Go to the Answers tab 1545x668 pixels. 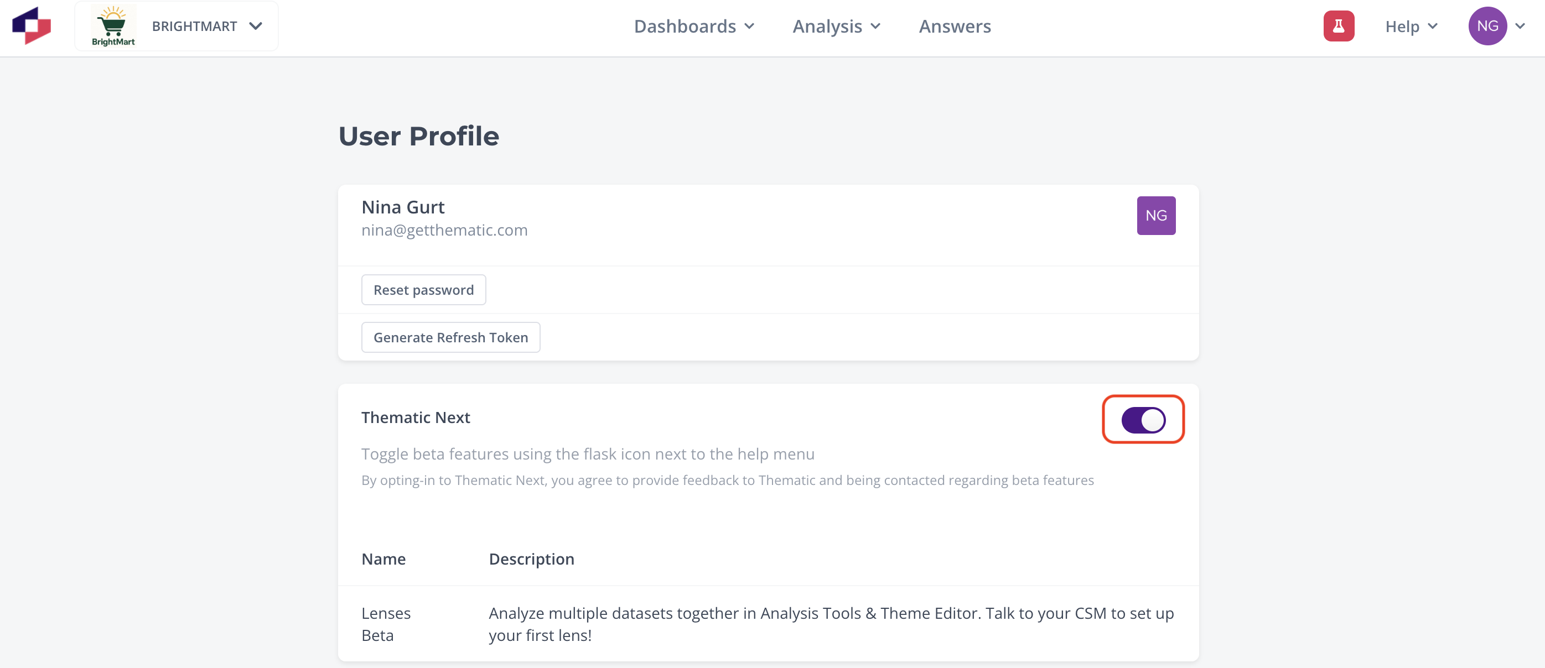[955, 27]
